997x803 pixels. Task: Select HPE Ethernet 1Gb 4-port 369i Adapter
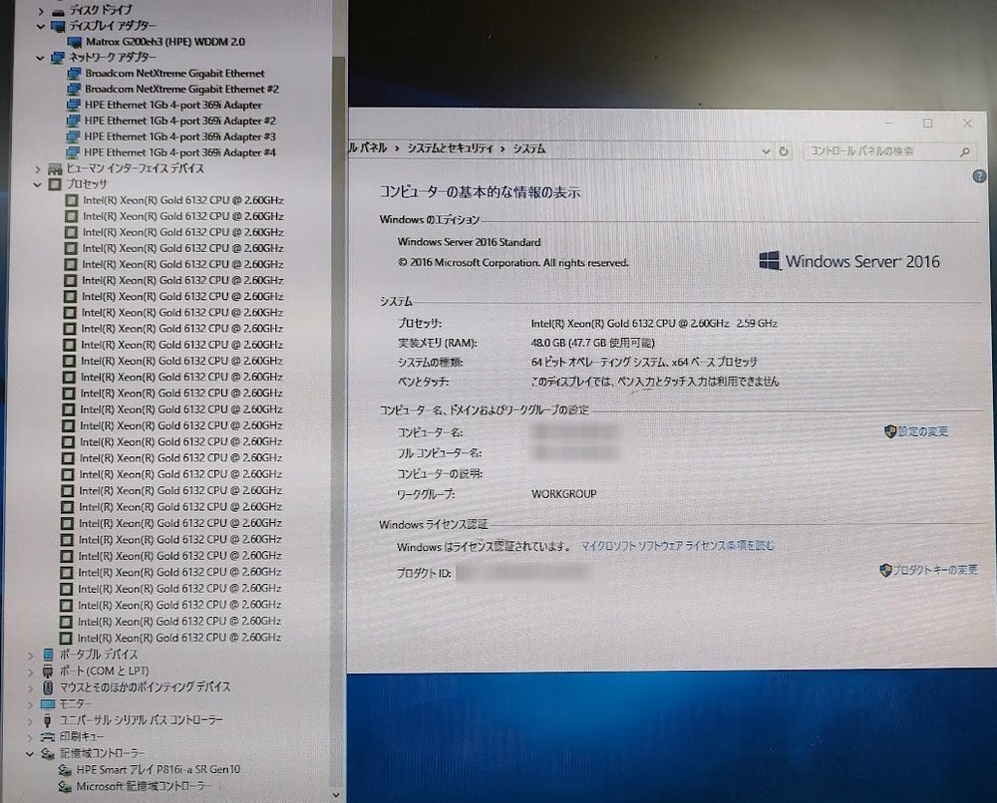[172, 105]
